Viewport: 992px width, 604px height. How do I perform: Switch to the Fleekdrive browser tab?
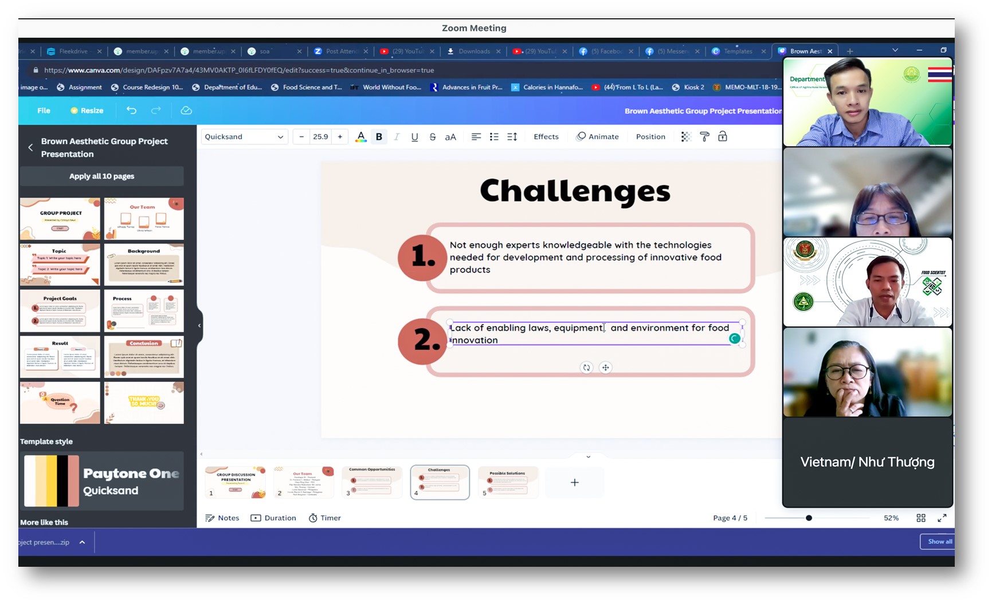pyautogui.click(x=73, y=51)
